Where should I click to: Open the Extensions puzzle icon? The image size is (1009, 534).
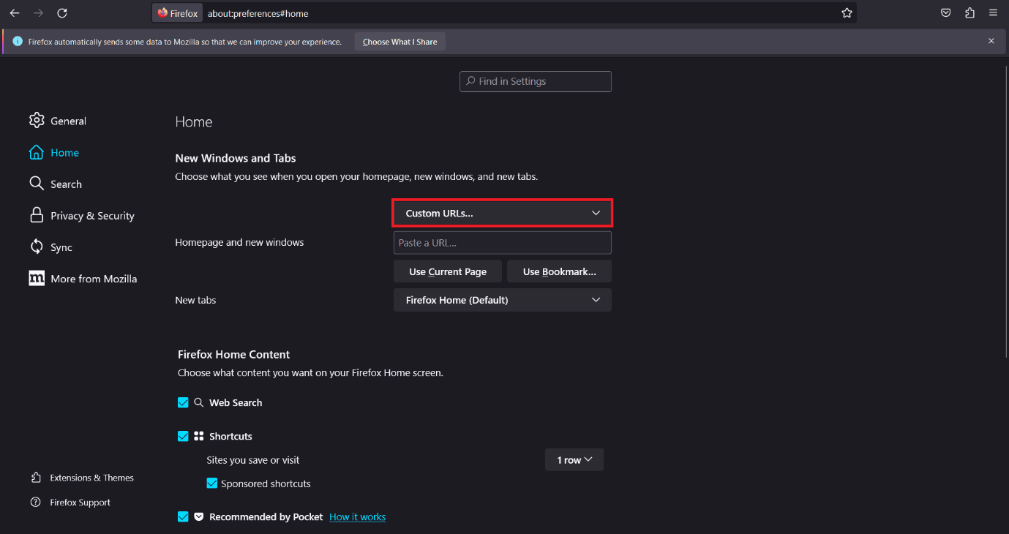coord(969,13)
